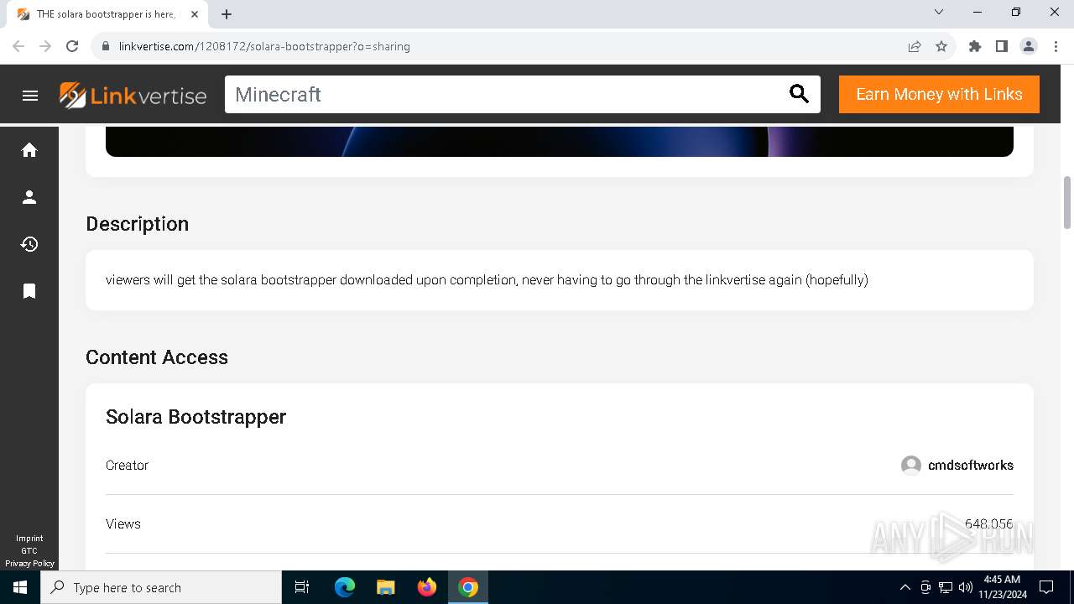Image resolution: width=1074 pixels, height=604 pixels.
Task: Open the Home sidebar icon
Action: coord(29,150)
